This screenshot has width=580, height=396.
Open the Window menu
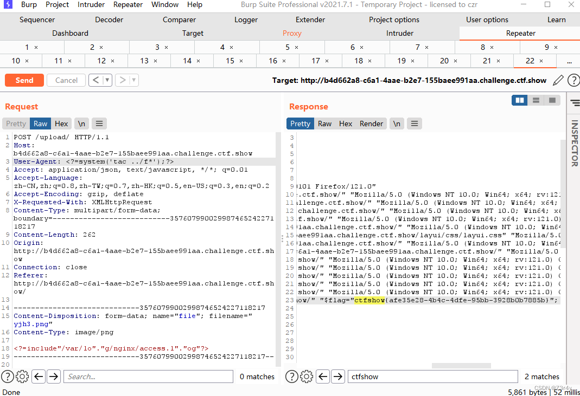click(165, 4)
